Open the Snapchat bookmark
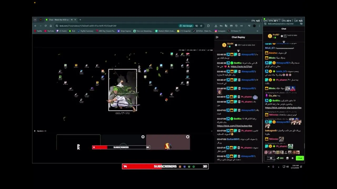This screenshot has width=337, height=189. coord(184,31)
